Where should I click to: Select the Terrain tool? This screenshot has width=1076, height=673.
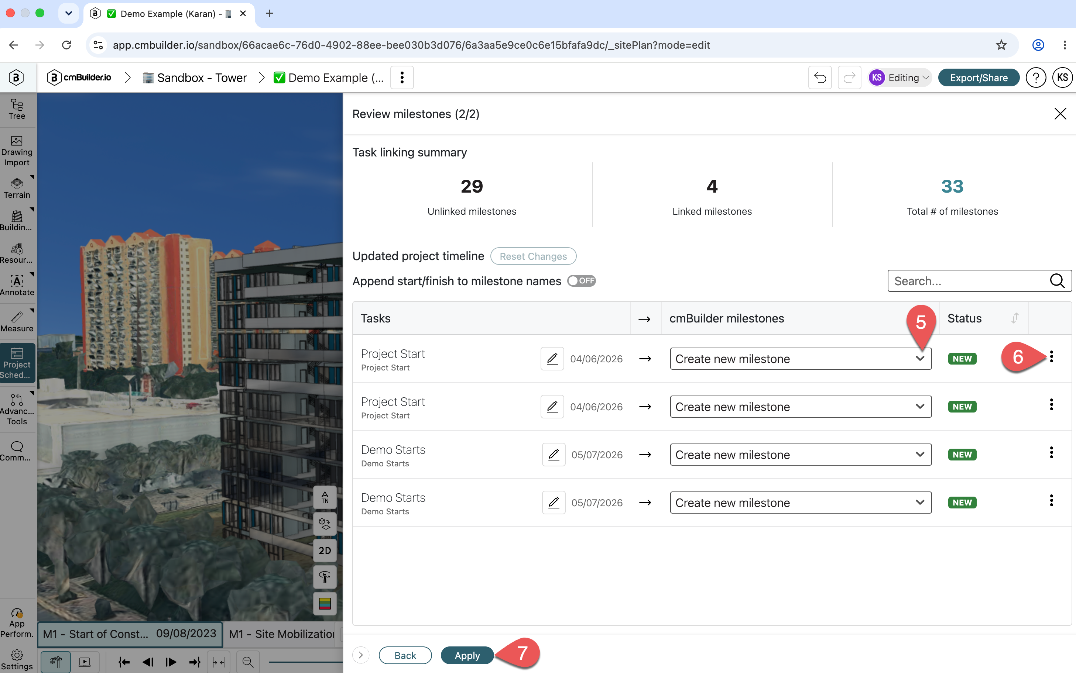17,188
